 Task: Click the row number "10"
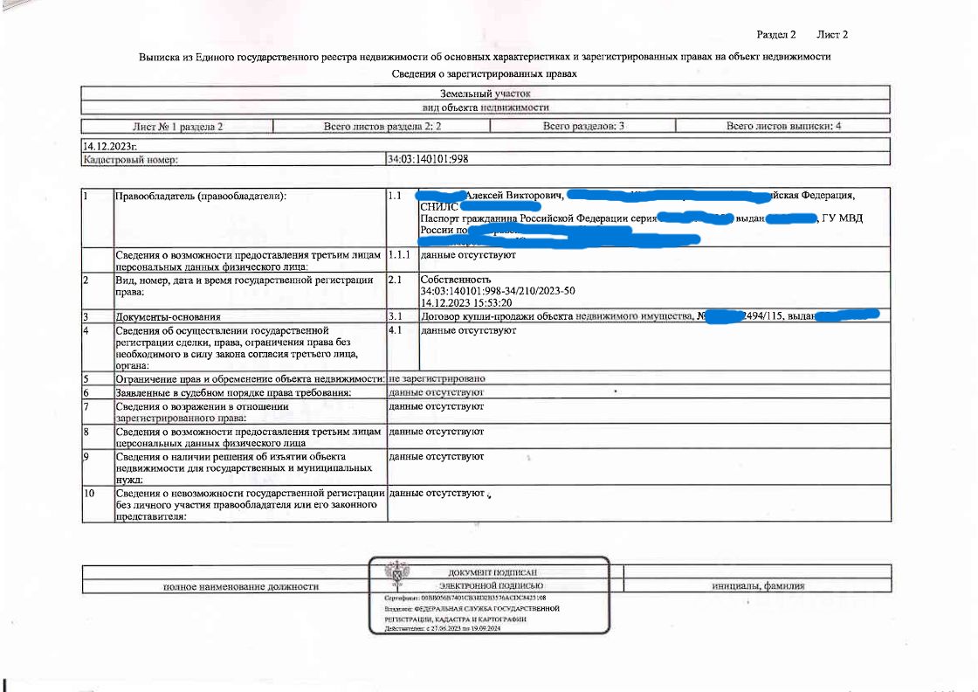[x=88, y=494]
